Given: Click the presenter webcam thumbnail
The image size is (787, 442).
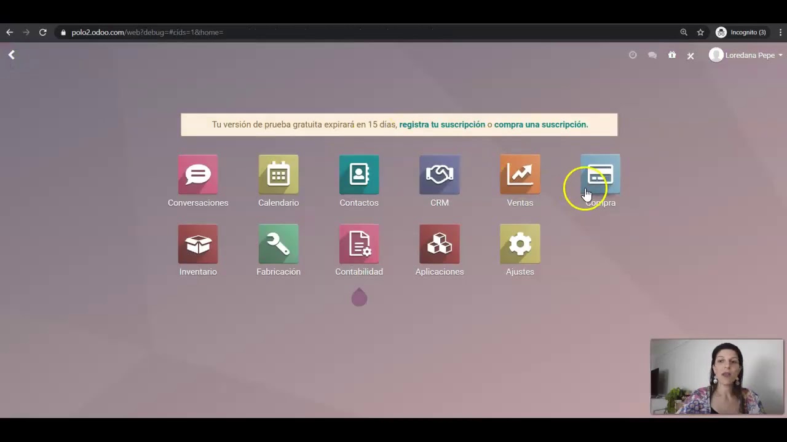Looking at the screenshot, I should [x=717, y=377].
